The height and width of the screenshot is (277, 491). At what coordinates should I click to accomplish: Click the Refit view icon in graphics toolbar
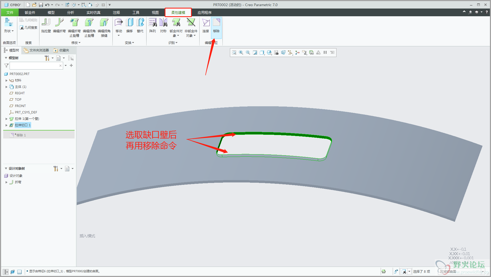tap(234, 53)
